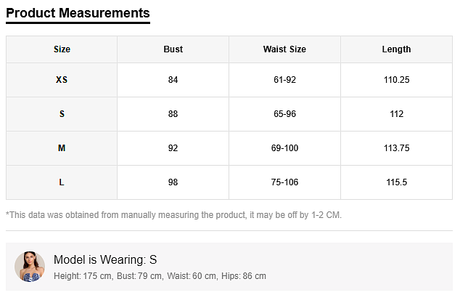
Task: Click the Model is Wearing: S text
Action: point(105,259)
